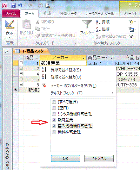The height and width of the screenshot is (170, 140).
Task: Switch to the 作成 tab
Action: [x=47, y=14]
